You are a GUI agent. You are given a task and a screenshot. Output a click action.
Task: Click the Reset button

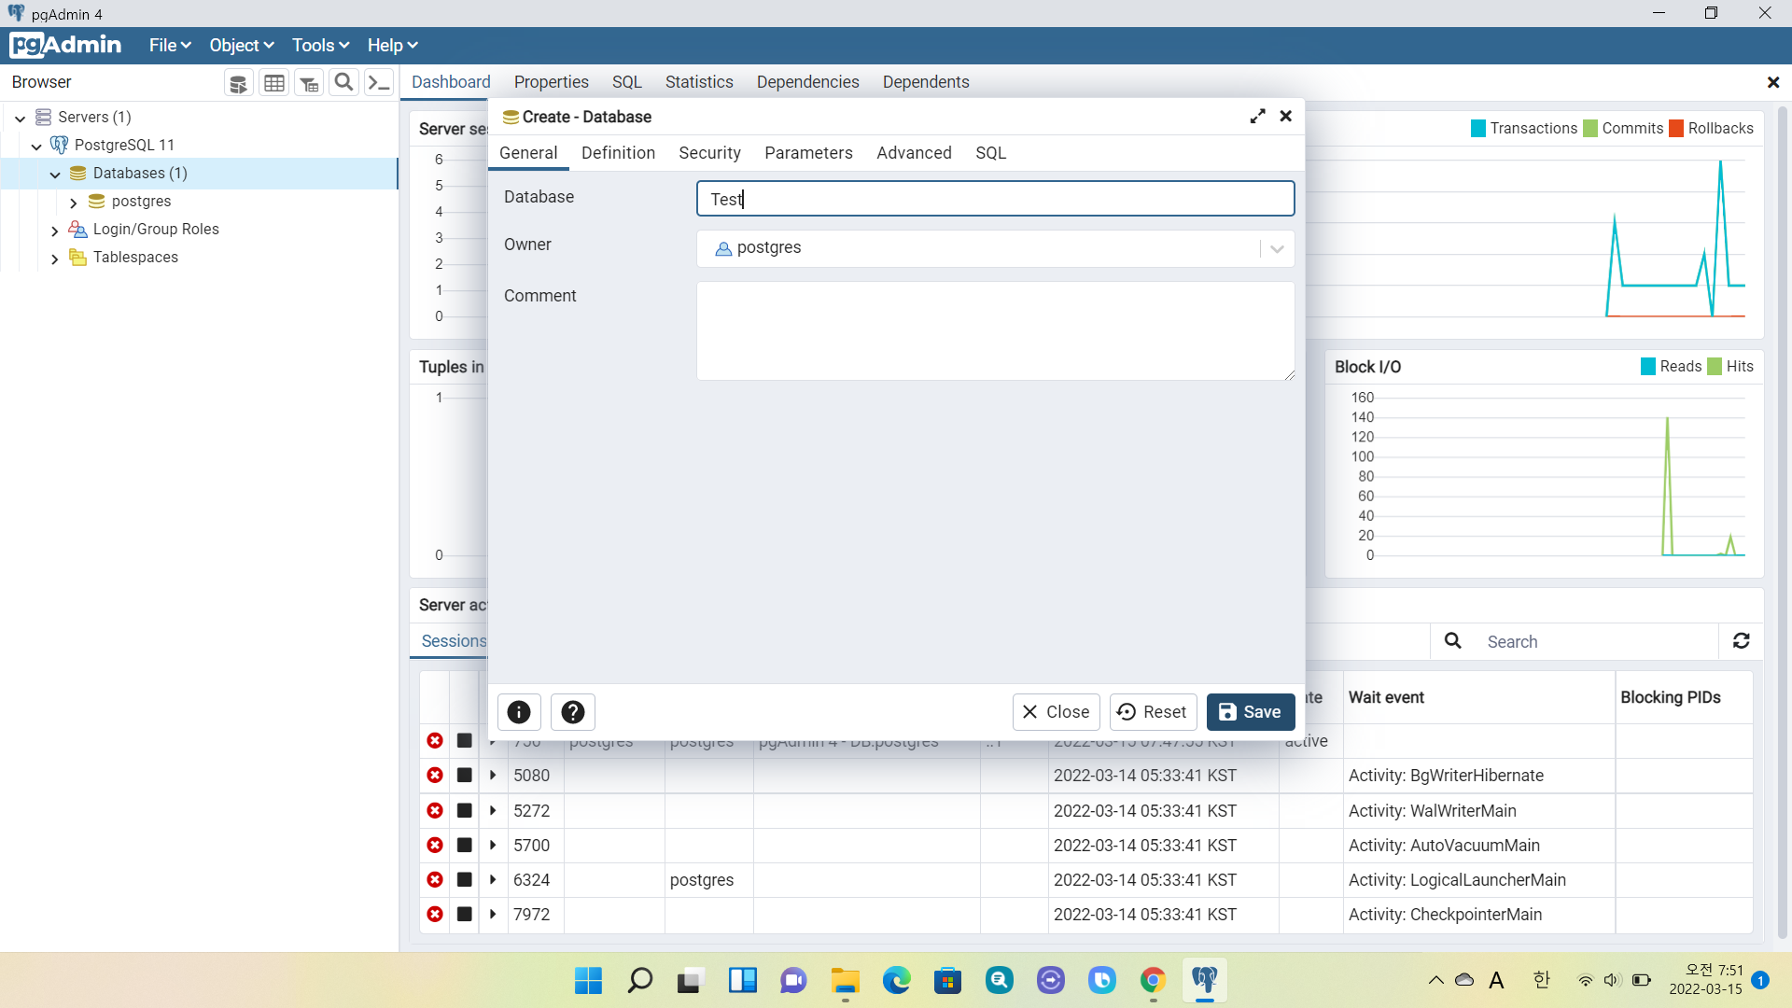1153,712
